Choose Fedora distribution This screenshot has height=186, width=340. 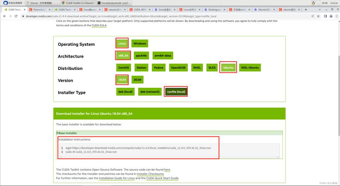click(x=159, y=68)
